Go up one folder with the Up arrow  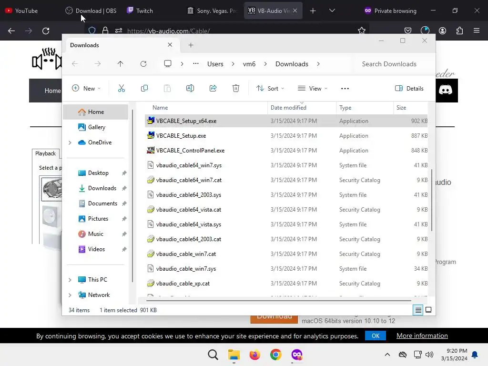[120, 64]
